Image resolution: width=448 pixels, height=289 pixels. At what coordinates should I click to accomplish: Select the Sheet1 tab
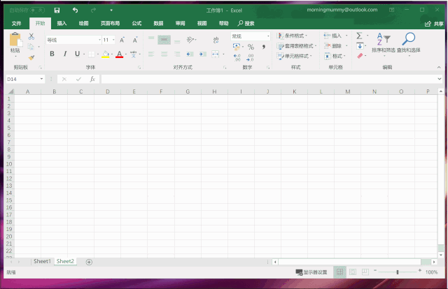[42, 261]
